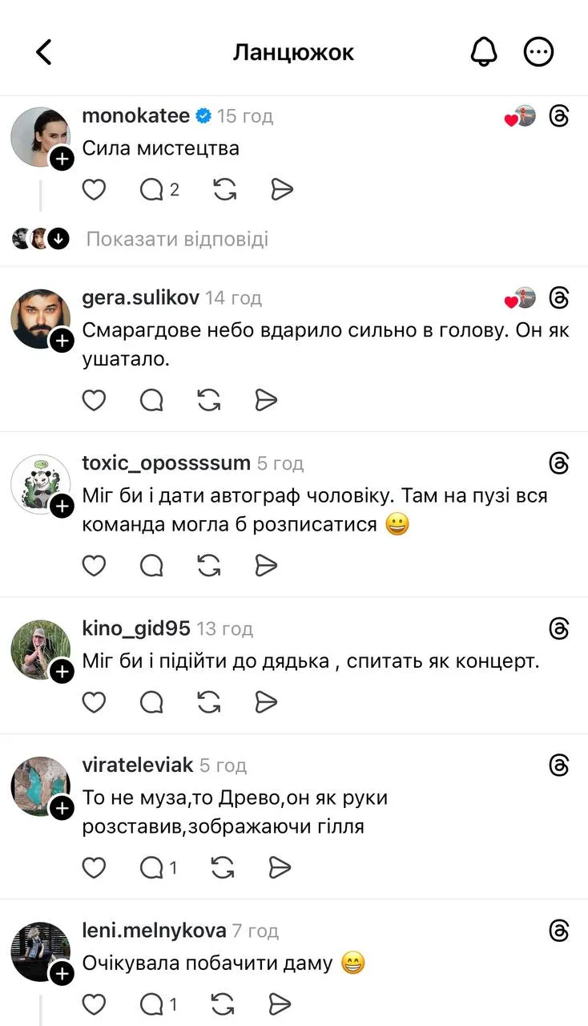The height and width of the screenshot is (1026, 588).
Task: Open gera.sulikov's profile link
Action: 140,298
